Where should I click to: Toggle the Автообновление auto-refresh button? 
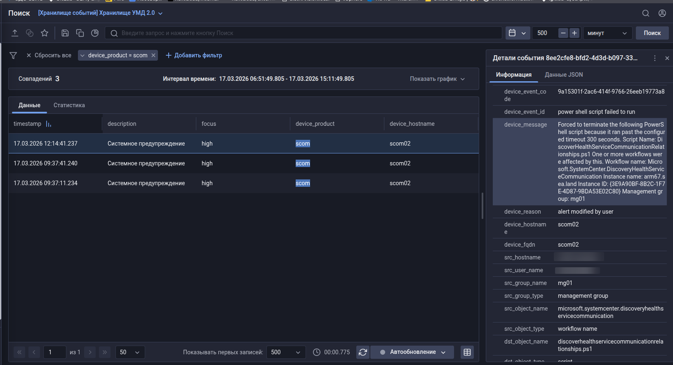[412, 352]
